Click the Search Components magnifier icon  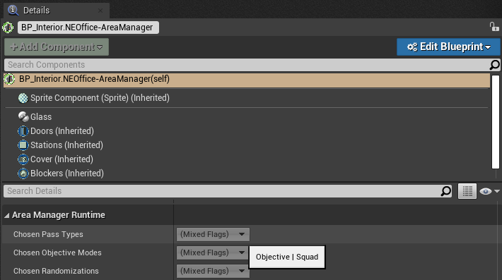point(495,65)
